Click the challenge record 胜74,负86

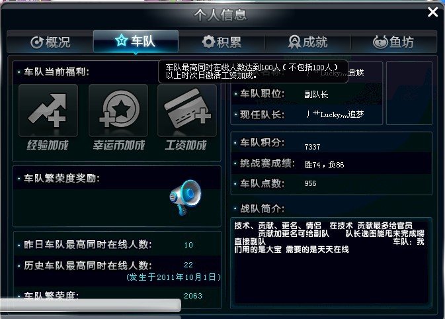[x=324, y=165]
